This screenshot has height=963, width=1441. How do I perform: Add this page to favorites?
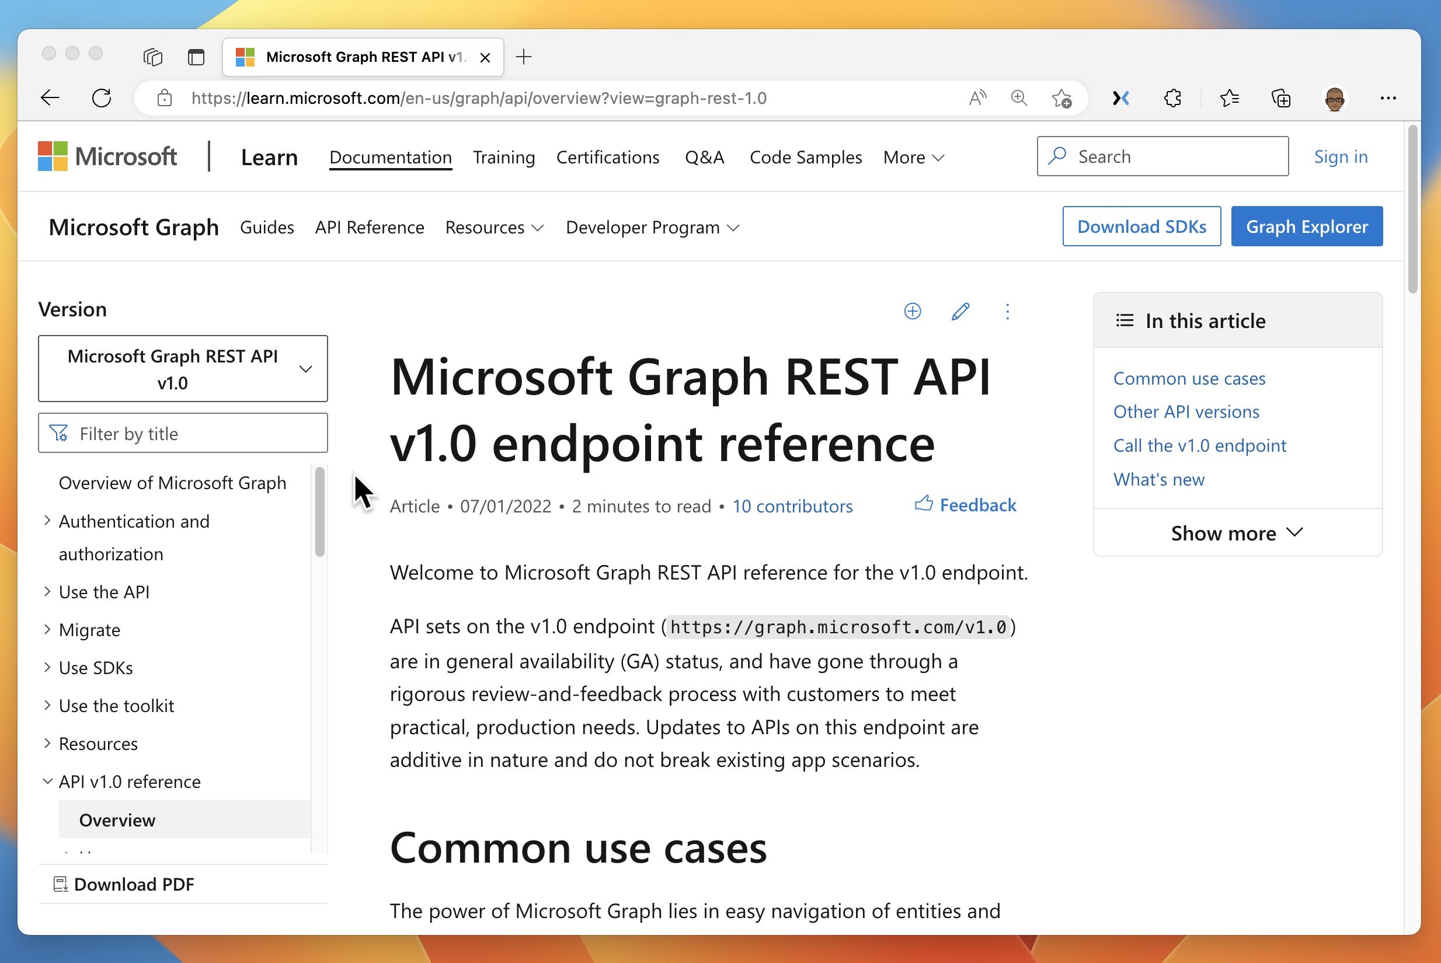coord(1061,98)
